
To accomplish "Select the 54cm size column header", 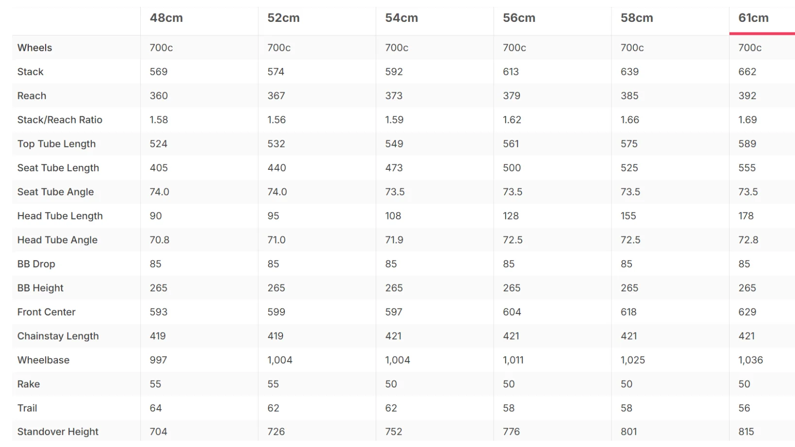I will click(x=401, y=18).
